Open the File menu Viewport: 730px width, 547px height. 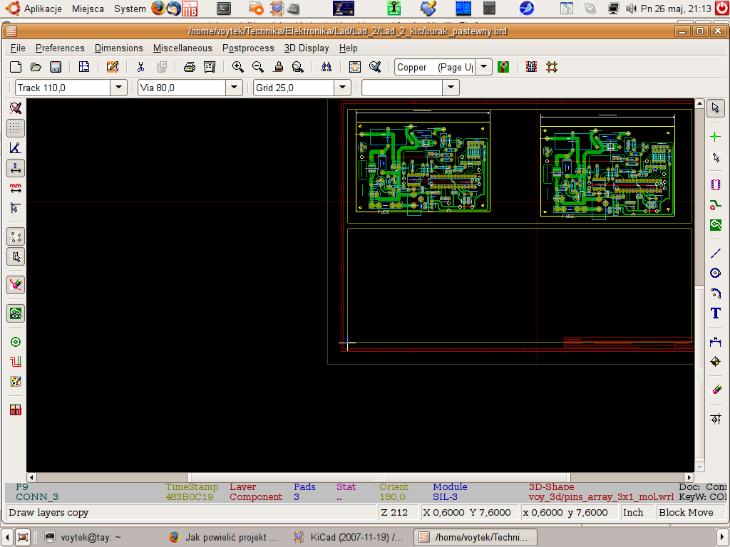coord(18,48)
